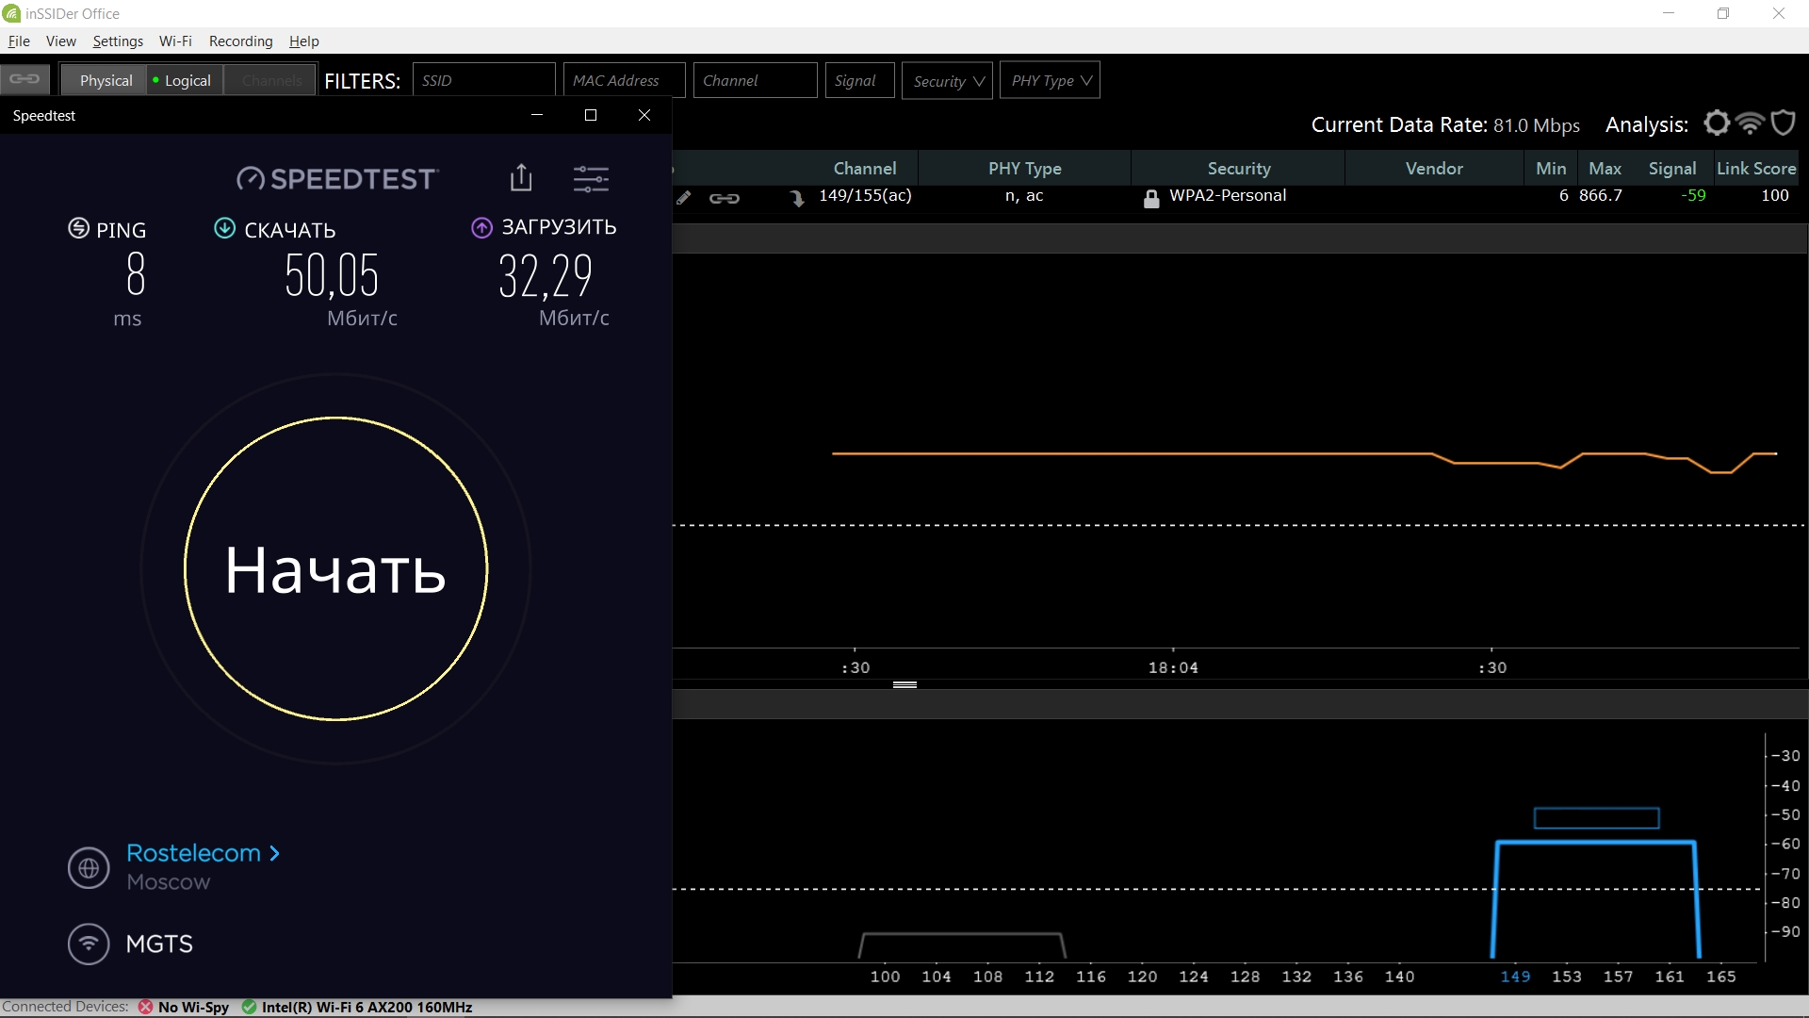Click the 32,29 upload speed value
Screen dimensions: 1809x1018
coord(545,275)
